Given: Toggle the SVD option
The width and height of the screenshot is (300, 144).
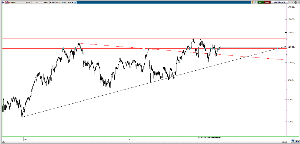Looking at the screenshot, I should (58, 2).
